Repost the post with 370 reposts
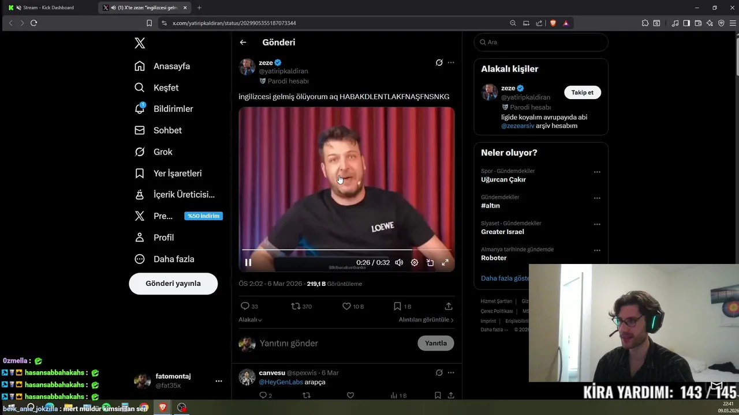Screen dimensions: 739x415 (301, 306)
